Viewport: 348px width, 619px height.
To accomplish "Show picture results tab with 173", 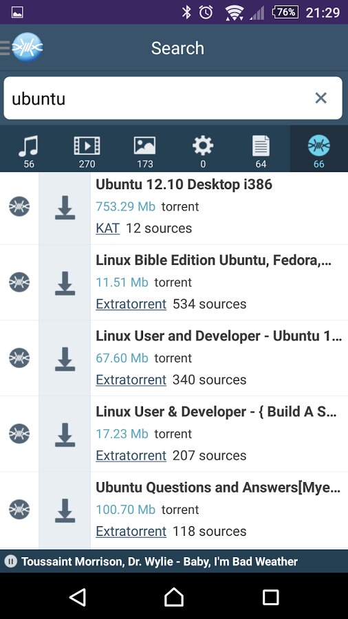I will pos(145,151).
